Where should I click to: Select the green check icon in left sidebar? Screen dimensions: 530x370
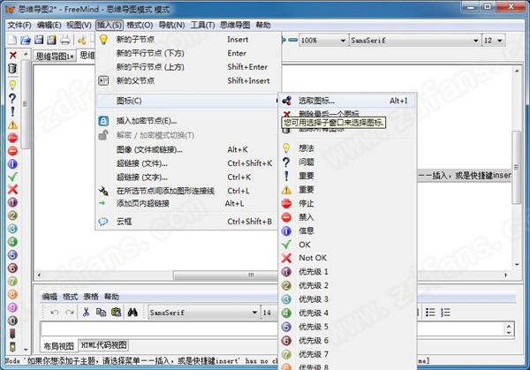point(12,177)
